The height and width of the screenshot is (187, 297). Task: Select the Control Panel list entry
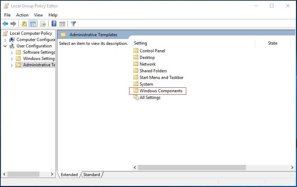tap(152, 51)
